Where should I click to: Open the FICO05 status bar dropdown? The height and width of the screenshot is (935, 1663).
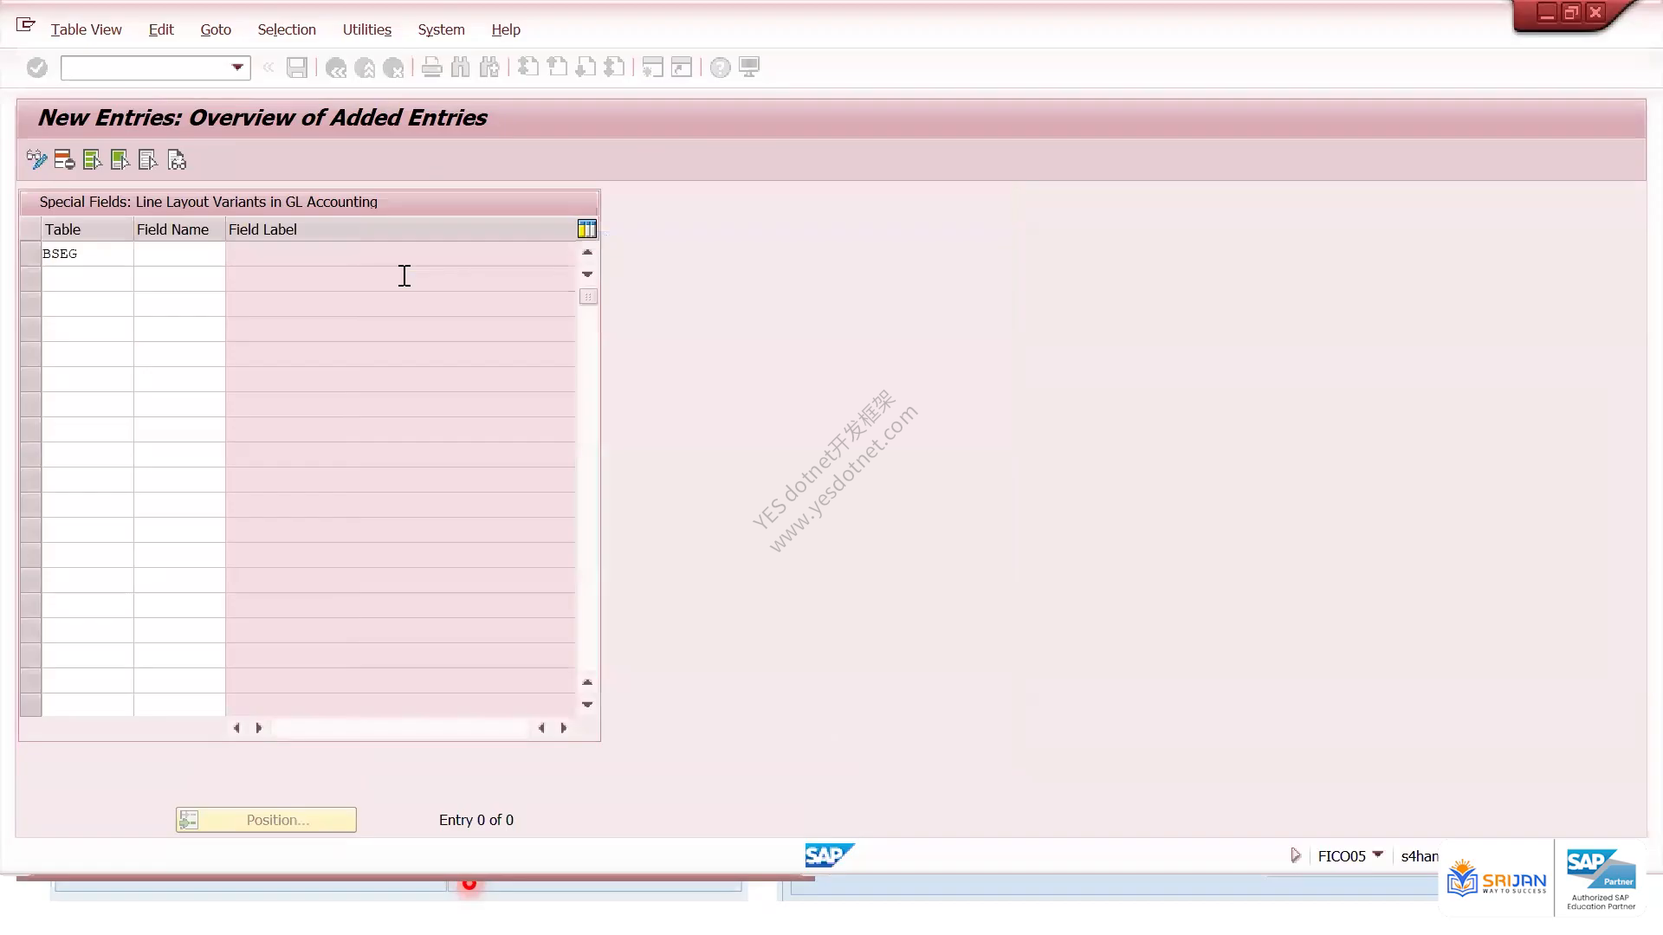click(1378, 855)
